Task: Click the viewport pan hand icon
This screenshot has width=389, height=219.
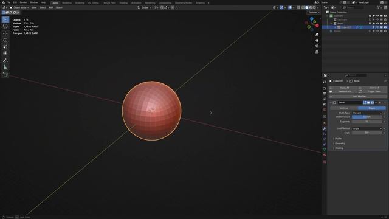Action: pyautogui.click(x=317, y=40)
